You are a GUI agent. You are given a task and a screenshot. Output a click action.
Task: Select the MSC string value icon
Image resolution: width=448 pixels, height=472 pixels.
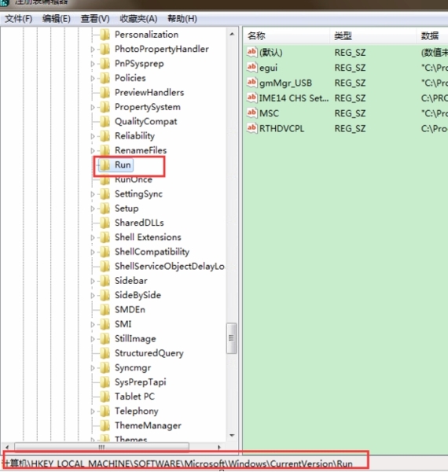[x=252, y=112]
